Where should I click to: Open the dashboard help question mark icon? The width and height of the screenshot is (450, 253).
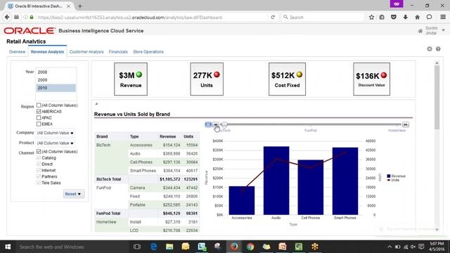click(x=438, y=48)
